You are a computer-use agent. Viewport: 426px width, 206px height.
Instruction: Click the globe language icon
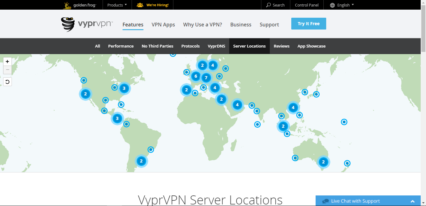332,5
